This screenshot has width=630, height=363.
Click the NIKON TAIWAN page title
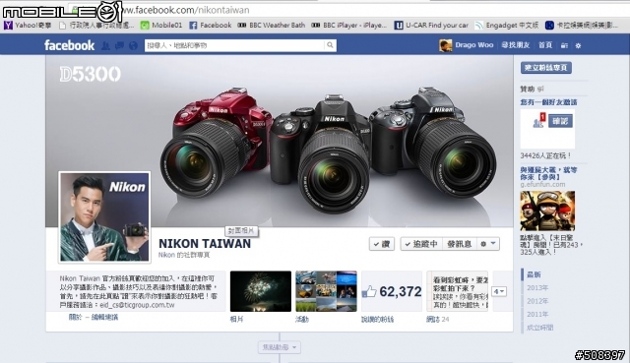(205, 243)
